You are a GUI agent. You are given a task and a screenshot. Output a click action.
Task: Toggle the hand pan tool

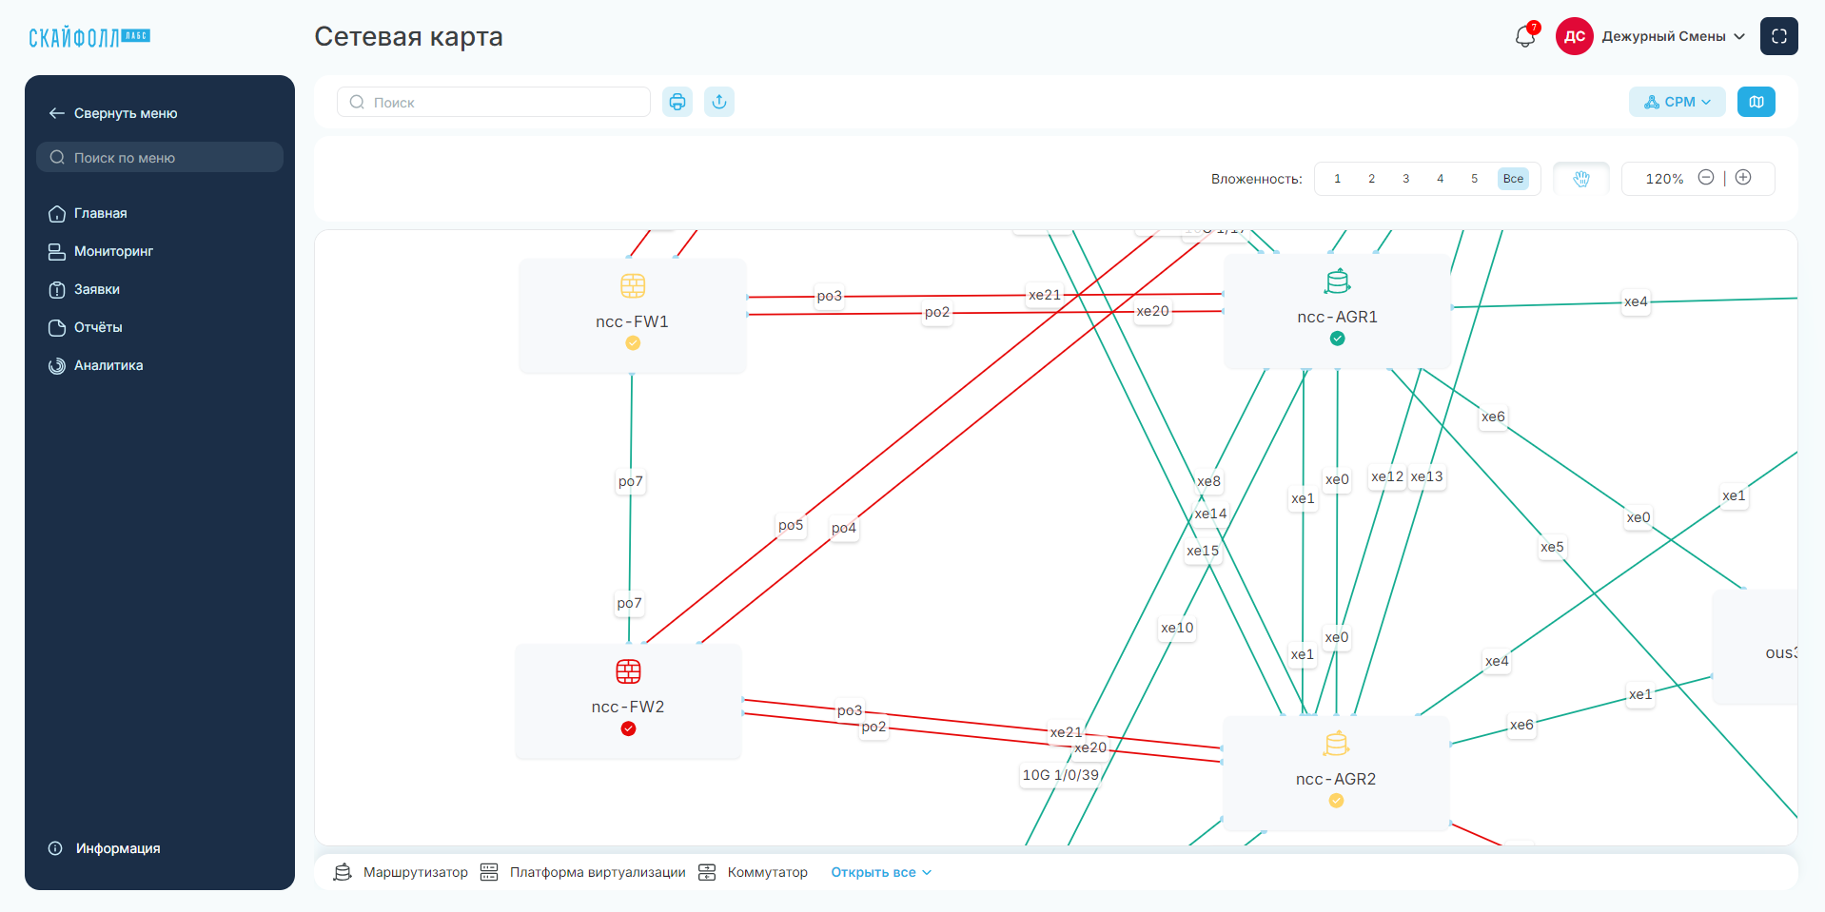tap(1580, 179)
